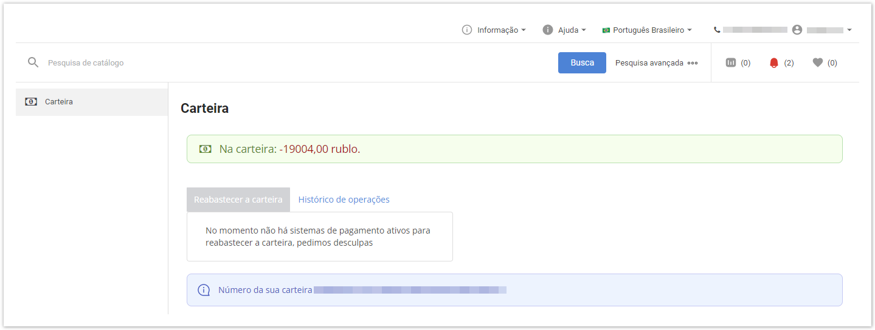This screenshot has width=875, height=330.
Task: Select the Reabastecer a carteira tab
Action: pyautogui.click(x=238, y=200)
